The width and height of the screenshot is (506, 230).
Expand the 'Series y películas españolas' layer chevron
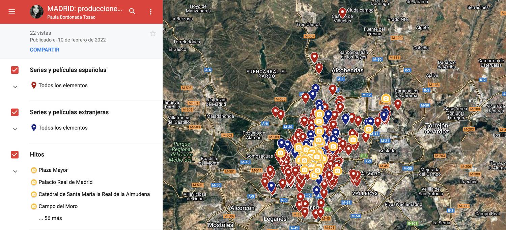[x=15, y=87]
